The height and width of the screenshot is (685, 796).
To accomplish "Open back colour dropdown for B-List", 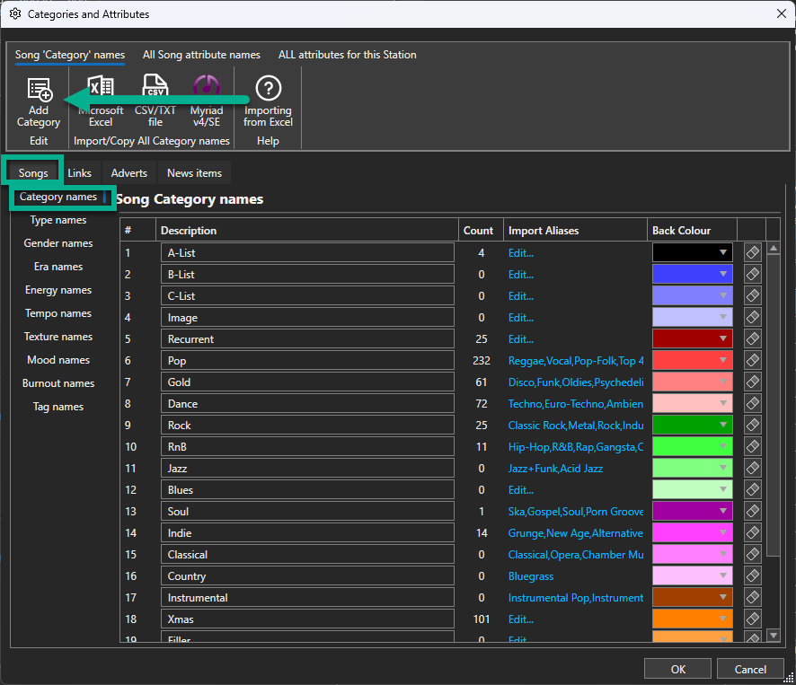I will [x=723, y=274].
